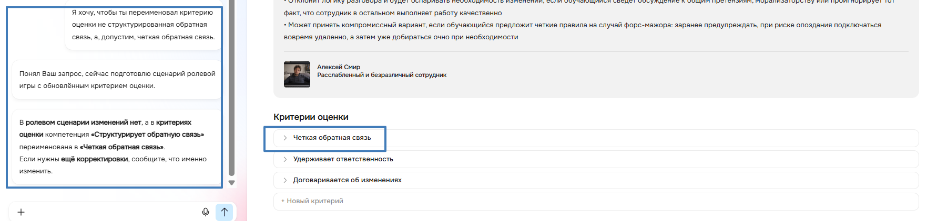The image size is (927, 221).
Task: Activate the microphone voice input icon
Action: [x=206, y=212]
